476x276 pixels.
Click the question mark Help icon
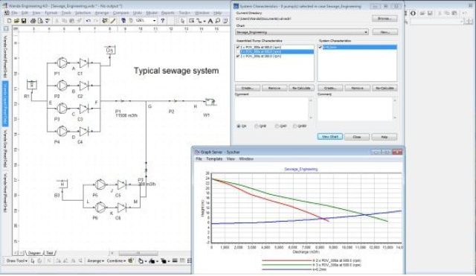163,21
